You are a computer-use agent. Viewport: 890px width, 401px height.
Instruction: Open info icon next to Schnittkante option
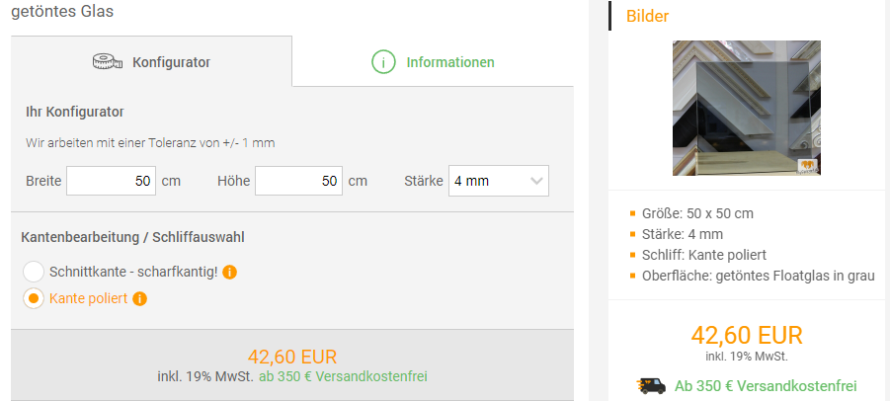tap(229, 273)
